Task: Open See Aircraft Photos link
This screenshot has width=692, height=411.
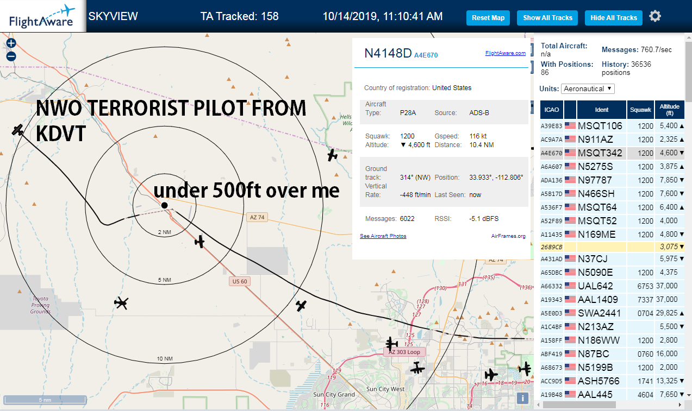Action: coord(383,236)
